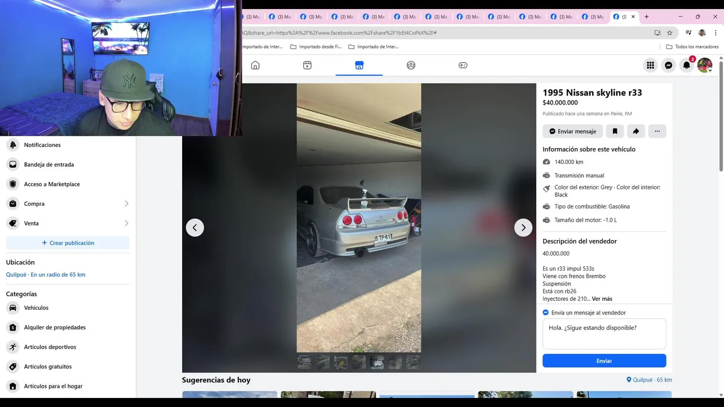The height and width of the screenshot is (407, 724).
Task: Click the Tipo de combustible: Gasolina row
Action: pyautogui.click(x=604, y=206)
